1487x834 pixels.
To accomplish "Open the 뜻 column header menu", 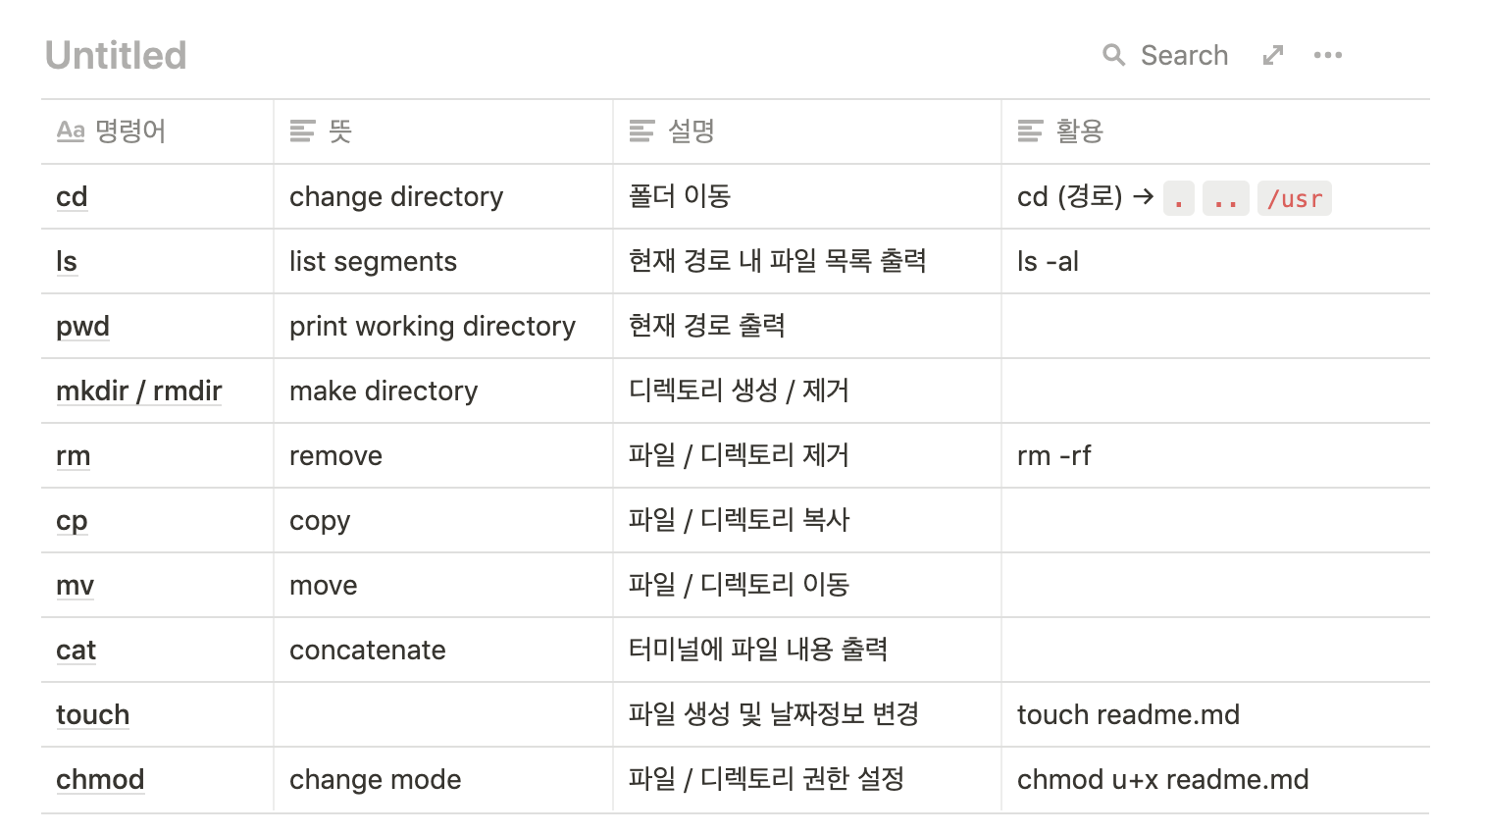I will click(x=443, y=131).
